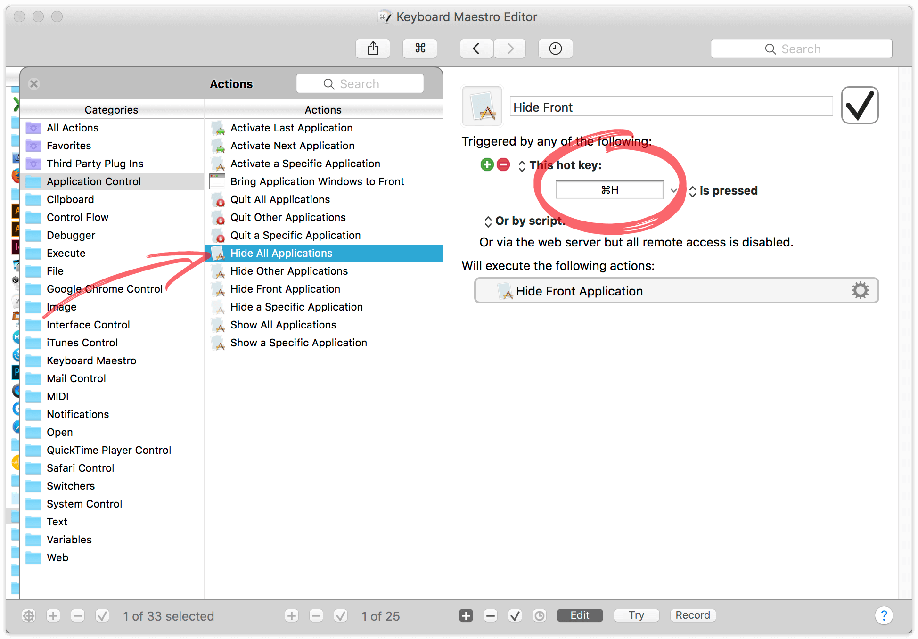Toggle the macro enable checkmark beside 1 of 25

341,616
